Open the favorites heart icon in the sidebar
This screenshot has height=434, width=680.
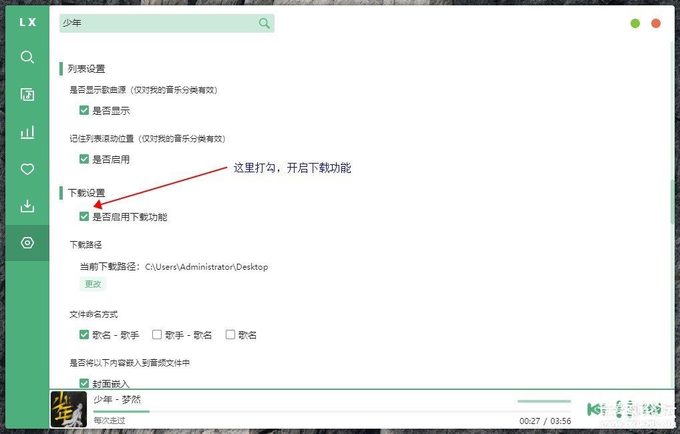tap(27, 170)
